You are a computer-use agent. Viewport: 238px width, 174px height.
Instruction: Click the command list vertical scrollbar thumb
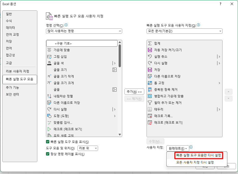(x=120, y=56)
